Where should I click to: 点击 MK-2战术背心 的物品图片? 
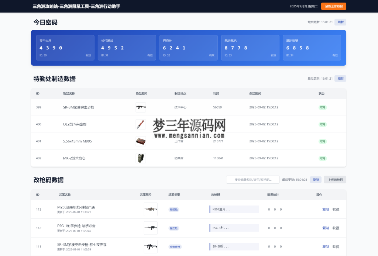(141, 158)
